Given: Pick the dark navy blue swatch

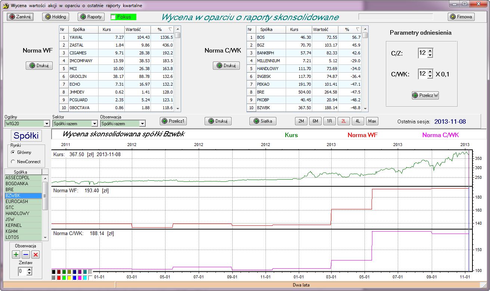Looking at the screenshot, I should click(x=75, y=272).
